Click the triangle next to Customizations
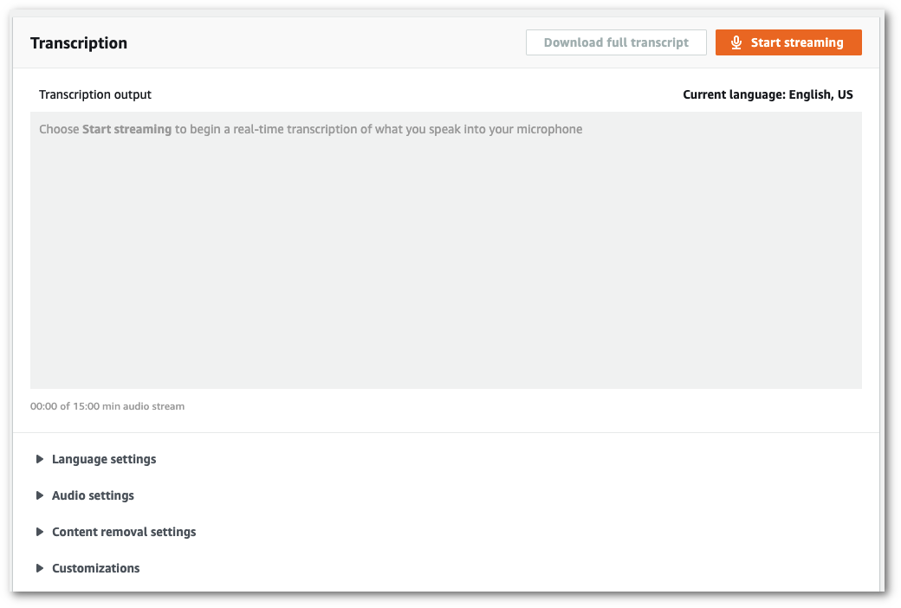This screenshot has width=901, height=608. pos(40,568)
